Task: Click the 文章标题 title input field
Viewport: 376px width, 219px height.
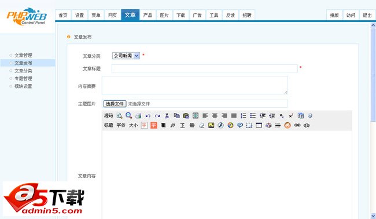Action: pos(205,68)
